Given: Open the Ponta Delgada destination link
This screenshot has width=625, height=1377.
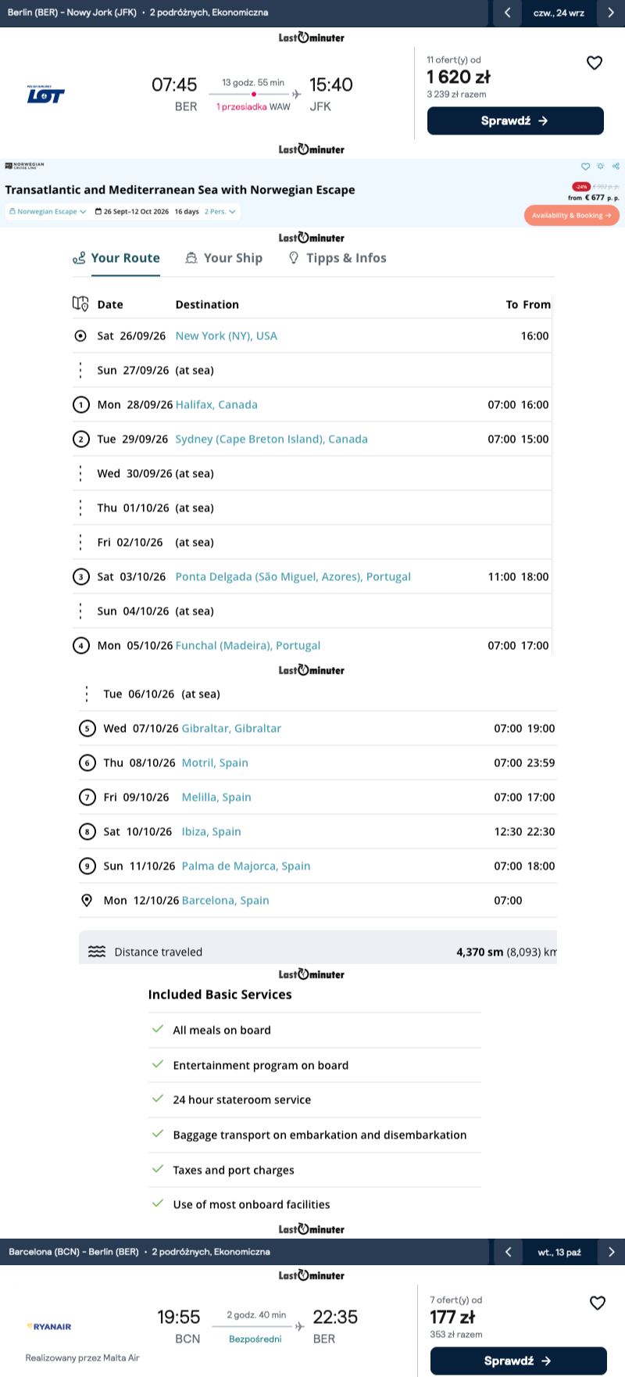Looking at the screenshot, I should tap(293, 576).
